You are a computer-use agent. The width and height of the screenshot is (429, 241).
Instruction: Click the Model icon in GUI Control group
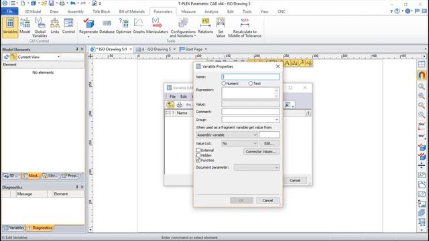click(25, 26)
